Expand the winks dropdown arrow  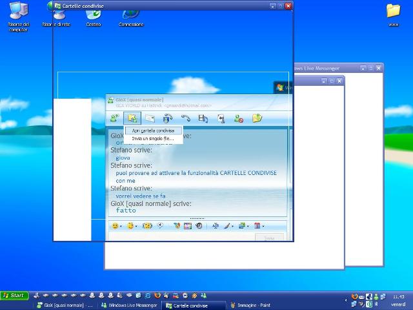[136, 226]
